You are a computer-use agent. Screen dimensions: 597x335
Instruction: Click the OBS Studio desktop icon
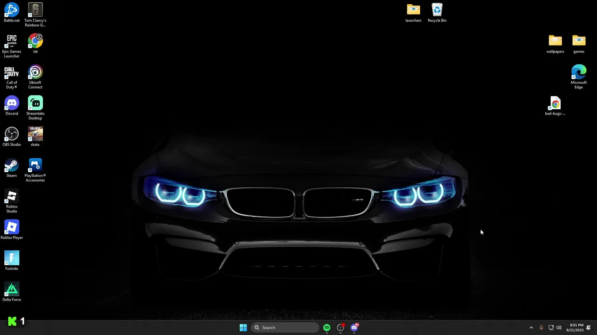(12, 137)
